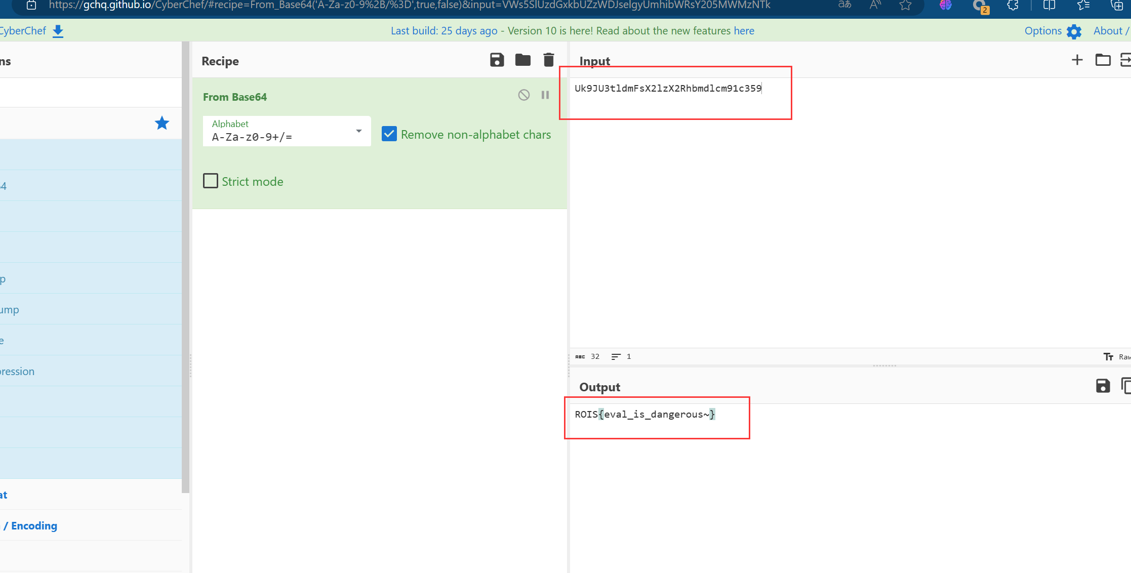Expand the Encoding category

click(33, 525)
